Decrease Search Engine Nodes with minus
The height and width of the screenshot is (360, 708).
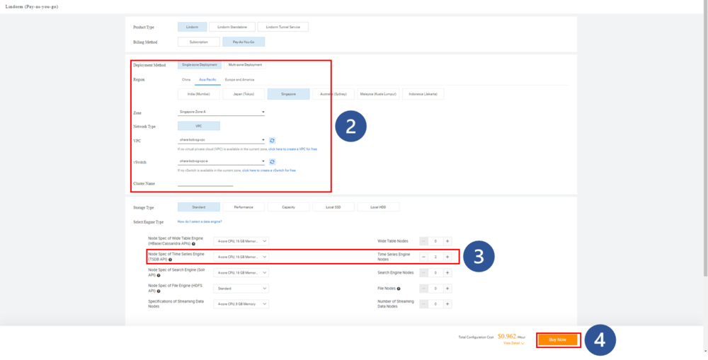pos(424,272)
